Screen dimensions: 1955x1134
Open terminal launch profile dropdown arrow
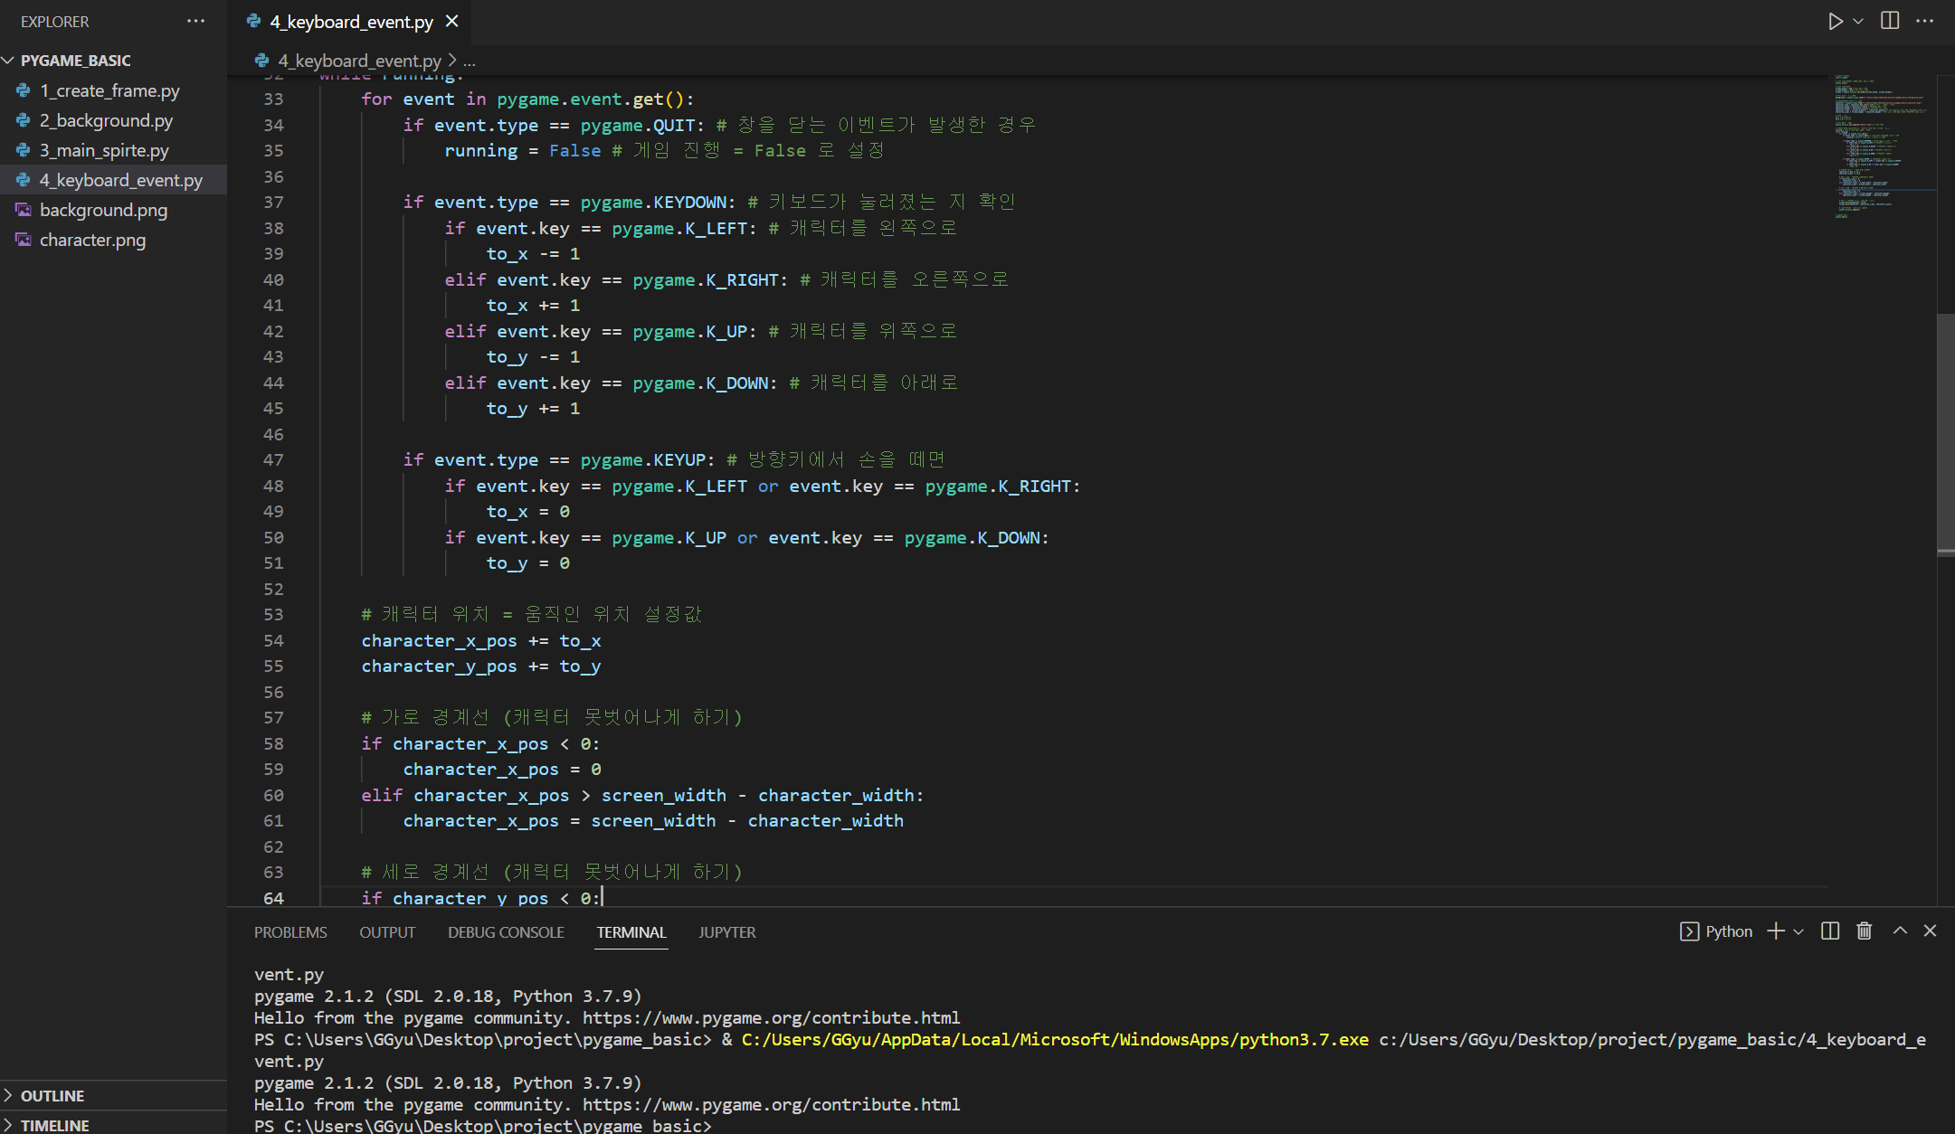pos(1798,931)
